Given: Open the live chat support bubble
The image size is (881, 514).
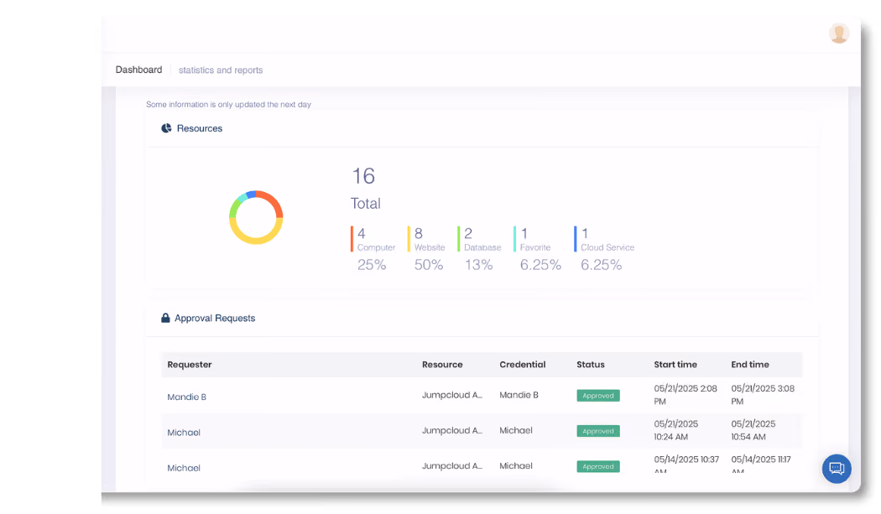Looking at the screenshot, I should (837, 469).
